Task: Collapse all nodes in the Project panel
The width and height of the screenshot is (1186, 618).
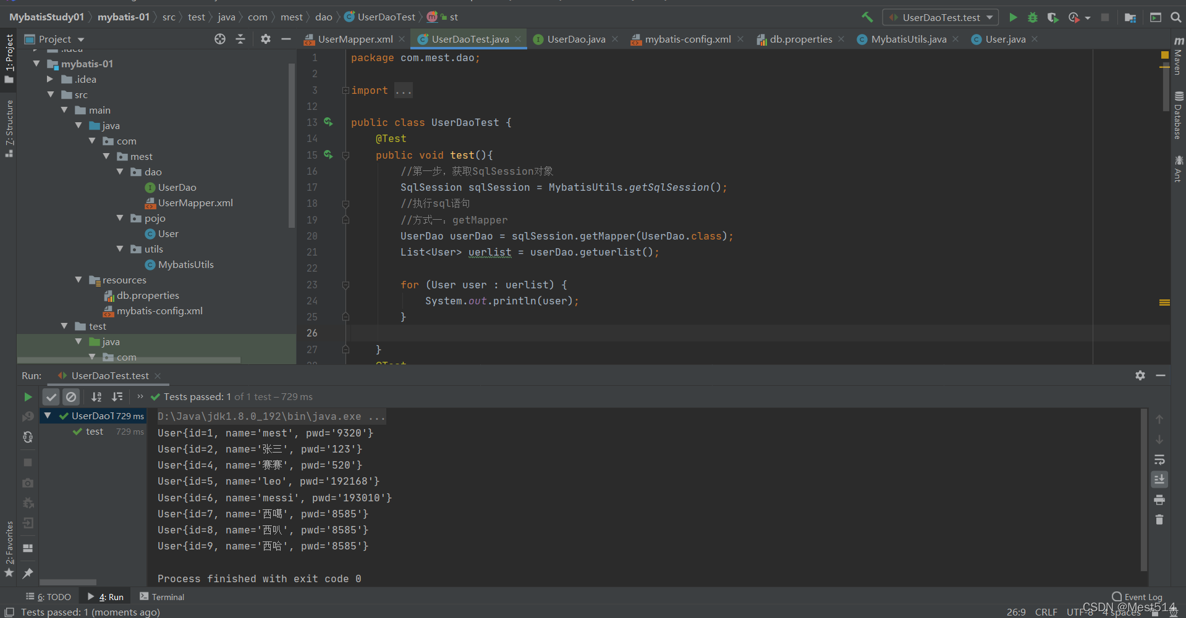Action: click(240, 39)
